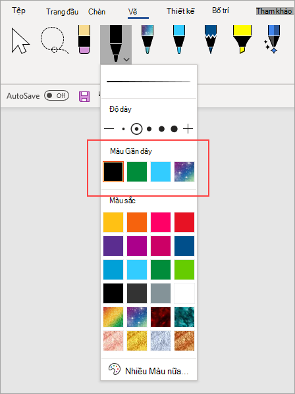The image size is (295, 394).
Task: Select the circled second thickness dot
Action: pyautogui.click(x=136, y=129)
